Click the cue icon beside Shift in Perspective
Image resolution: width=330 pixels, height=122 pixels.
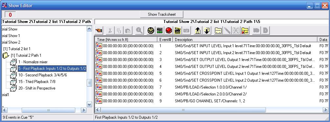(x=13, y=88)
